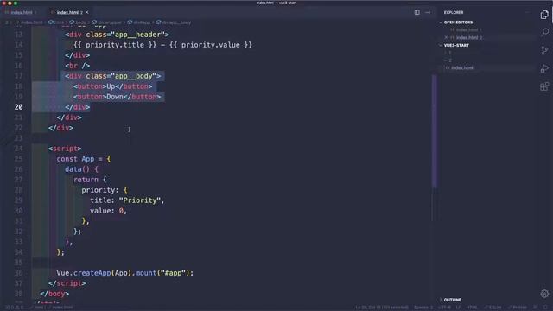Screen dimensions: 553x311
Task: Close index.html 2 in Open Editors list
Action: (446, 37)
